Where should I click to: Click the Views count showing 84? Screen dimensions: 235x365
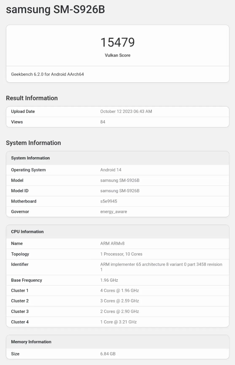click(102, 122)
